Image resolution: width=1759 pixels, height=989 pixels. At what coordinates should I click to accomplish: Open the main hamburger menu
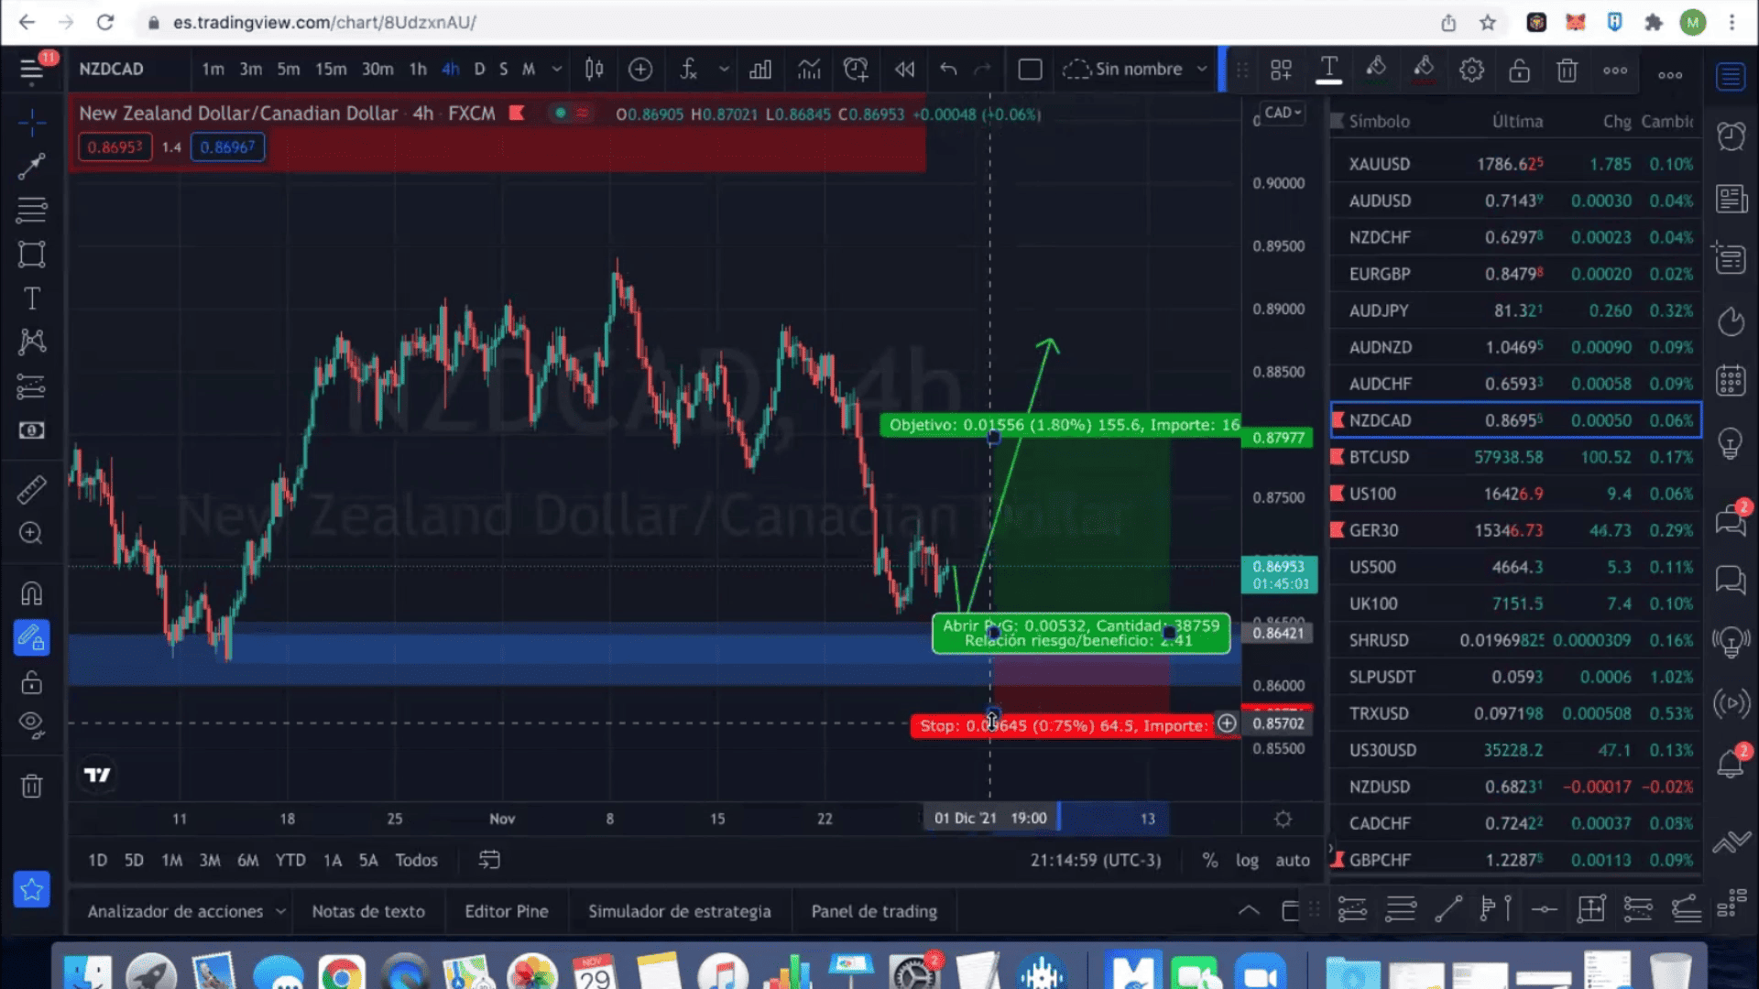[31, 70]
